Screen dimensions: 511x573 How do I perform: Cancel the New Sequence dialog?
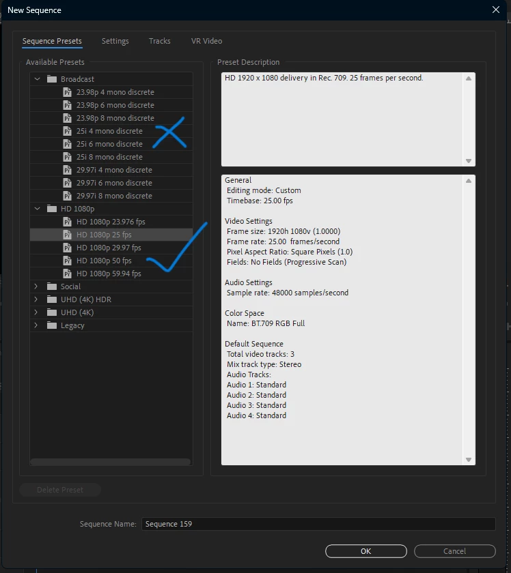point(454,551)
